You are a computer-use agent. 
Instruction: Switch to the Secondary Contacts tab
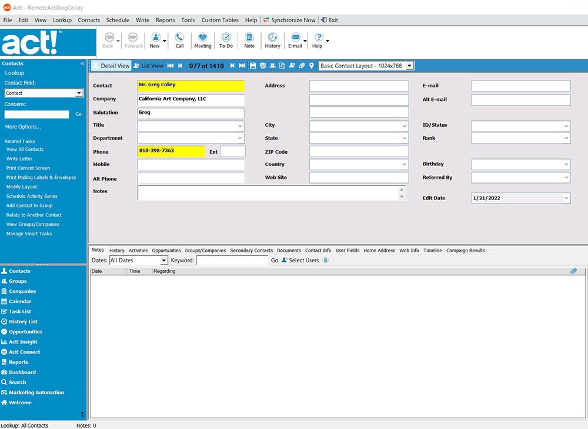[251, 251]
